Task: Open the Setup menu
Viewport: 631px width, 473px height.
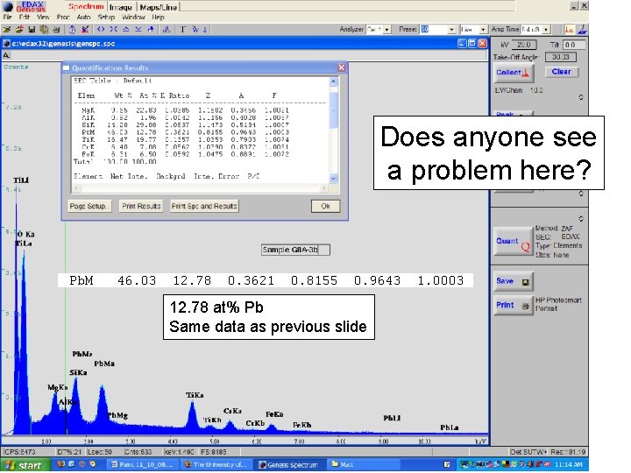Action: pyautogui.click(x=106, y=17)
